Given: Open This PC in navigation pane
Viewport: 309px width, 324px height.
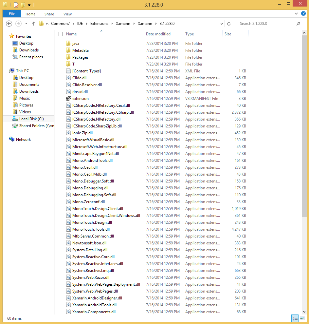Looking at the screenshot, I should 23,71.
